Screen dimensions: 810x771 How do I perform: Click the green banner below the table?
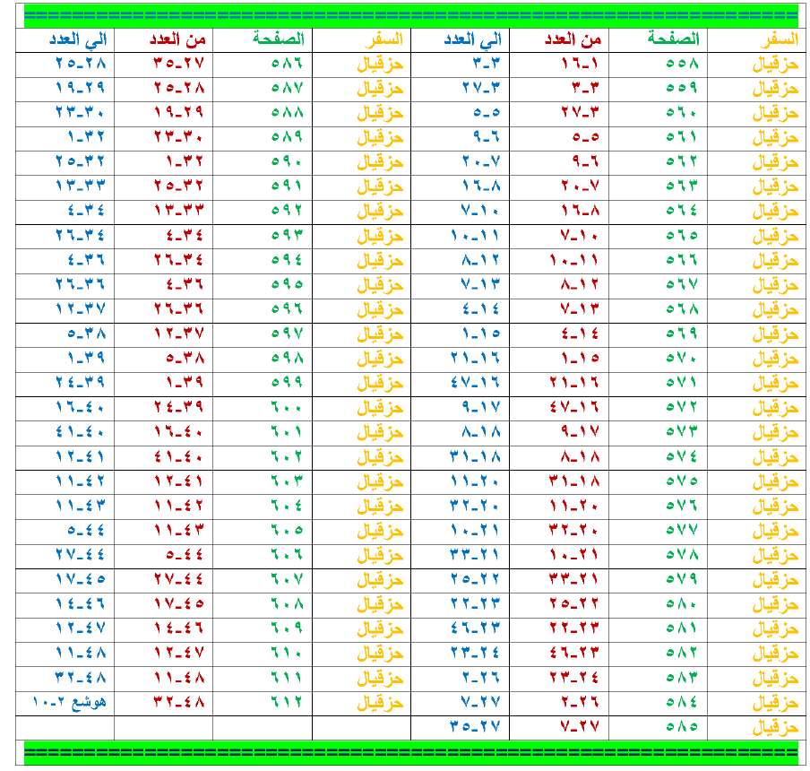(410, 752)
